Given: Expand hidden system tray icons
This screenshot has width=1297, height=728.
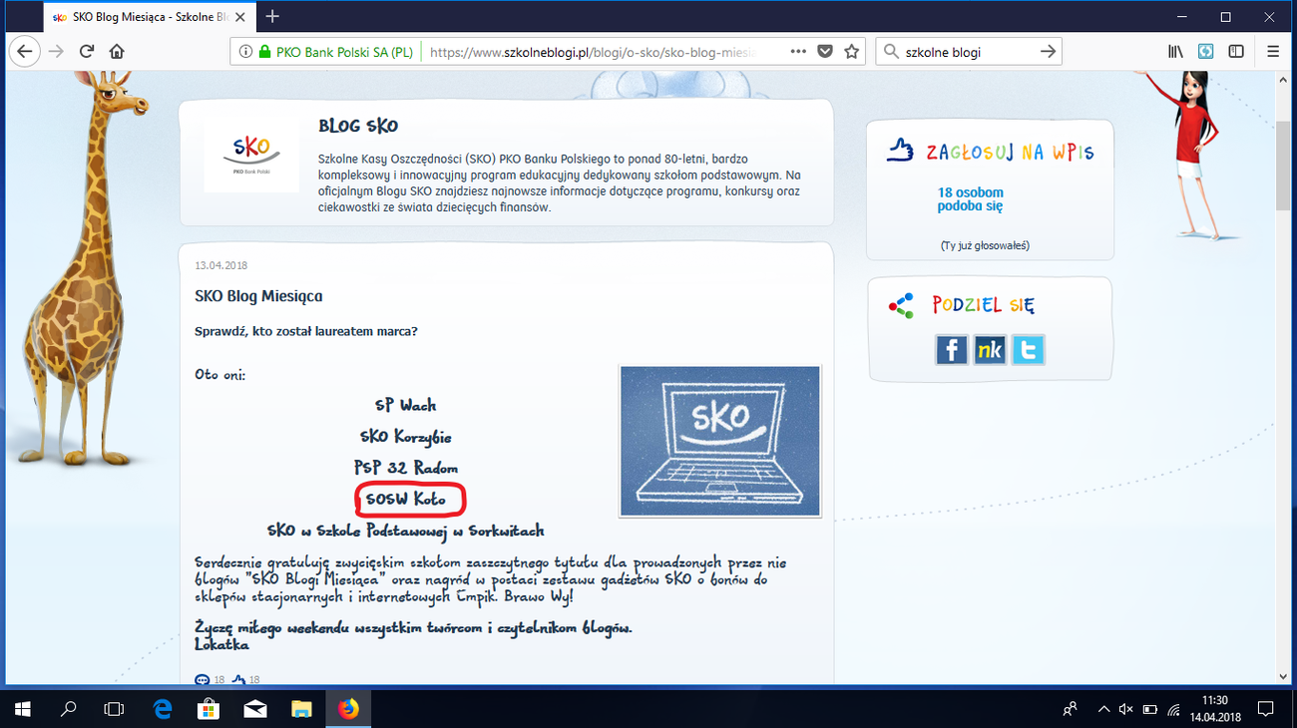Looking at the screenshot, I should click(x=1103, y=709).
